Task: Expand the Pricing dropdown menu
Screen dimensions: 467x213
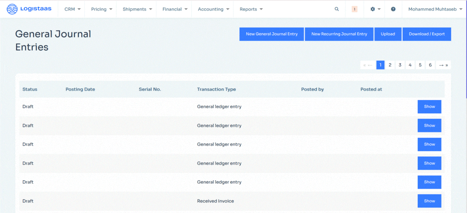Action: point(101,9)
